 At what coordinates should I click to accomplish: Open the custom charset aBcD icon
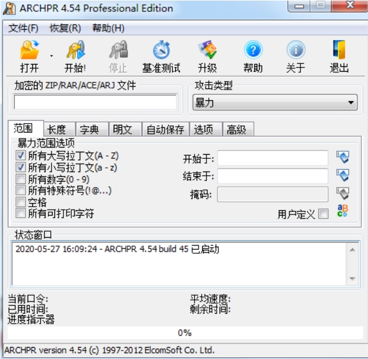tap(343, 211)
